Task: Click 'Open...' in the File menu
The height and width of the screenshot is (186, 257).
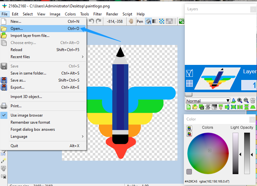Action: (17, 29)
